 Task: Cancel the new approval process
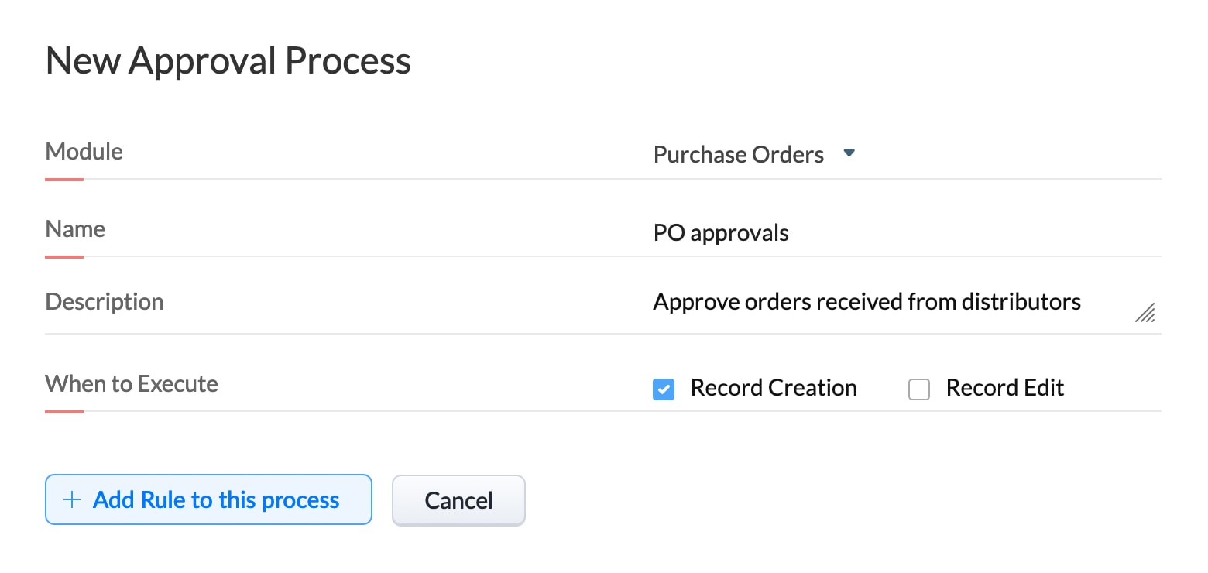[x=458, y=500]
